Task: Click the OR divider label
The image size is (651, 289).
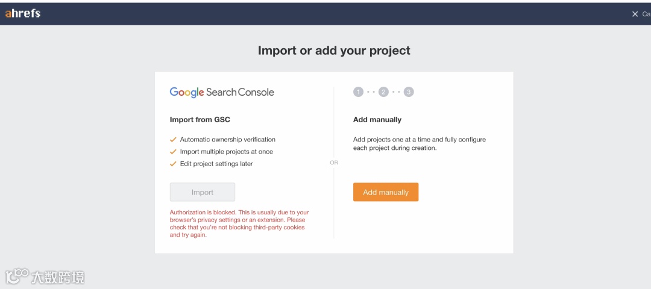Action: 334,163
